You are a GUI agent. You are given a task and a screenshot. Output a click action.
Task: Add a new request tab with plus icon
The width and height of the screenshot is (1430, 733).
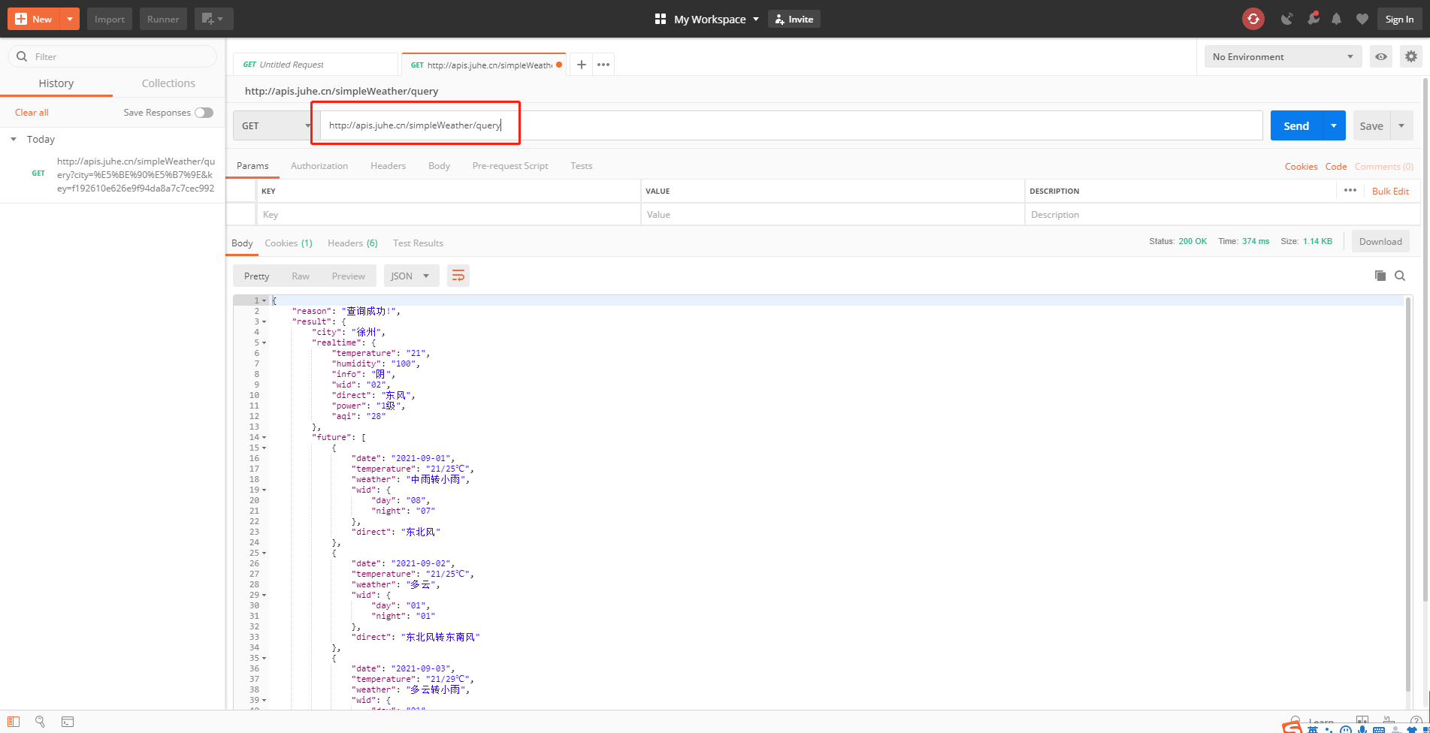click(581, 65)
